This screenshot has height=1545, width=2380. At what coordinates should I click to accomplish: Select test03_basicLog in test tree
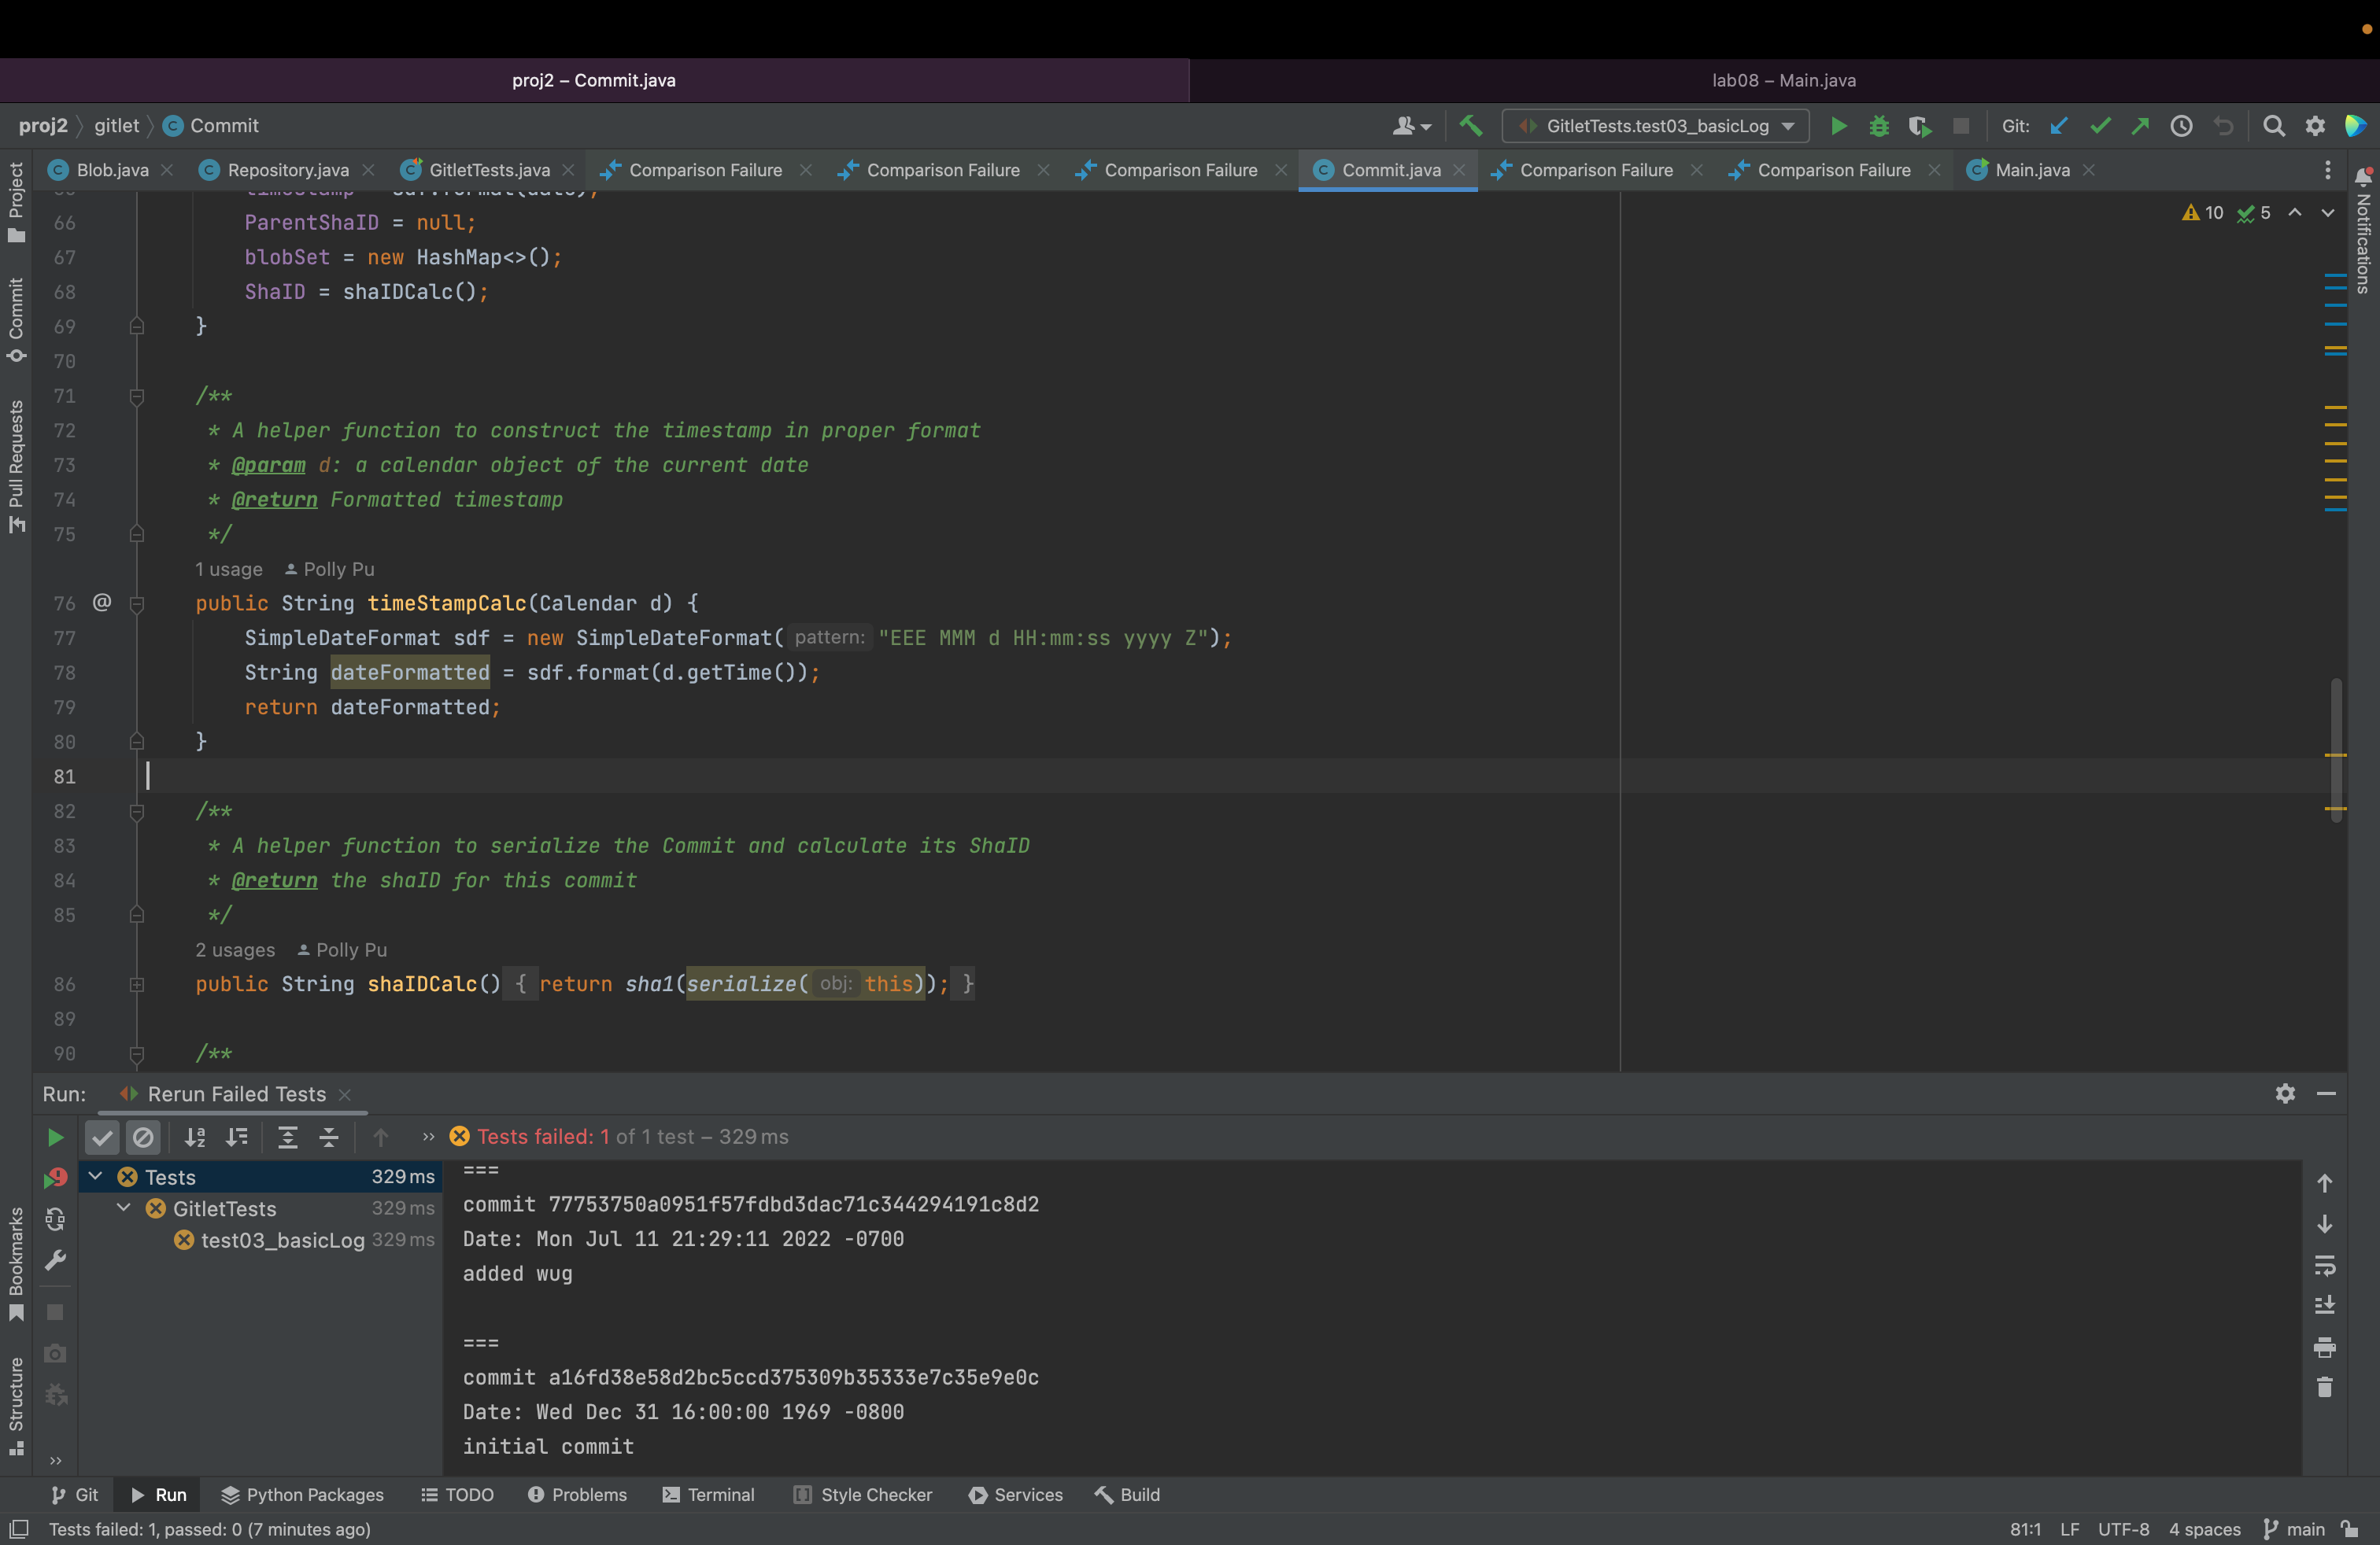click(282, 1241)
